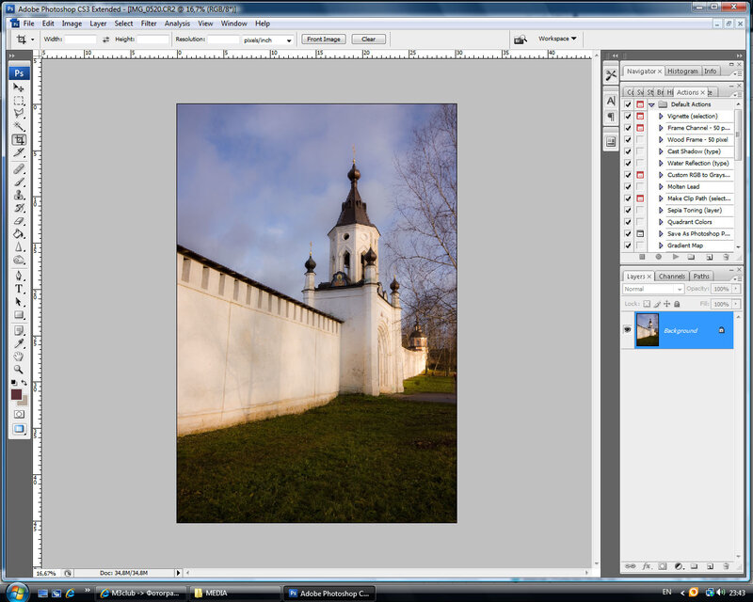Click the foreground color swatch
753x602 pixels.
pyautogui.click(x=16, y=394)
